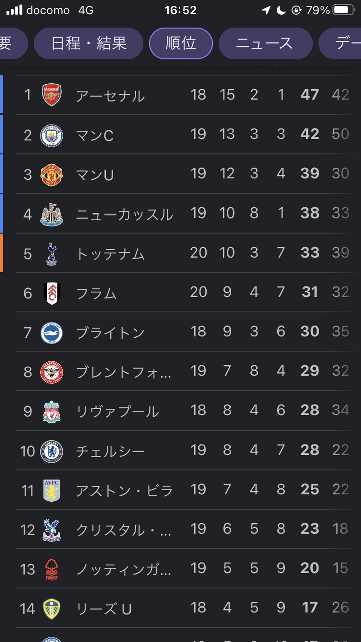Viewport: 361px width, 642px height.
Task: Tap the Tottenham cockerel crest icon
Action: (x=52, y=253)
